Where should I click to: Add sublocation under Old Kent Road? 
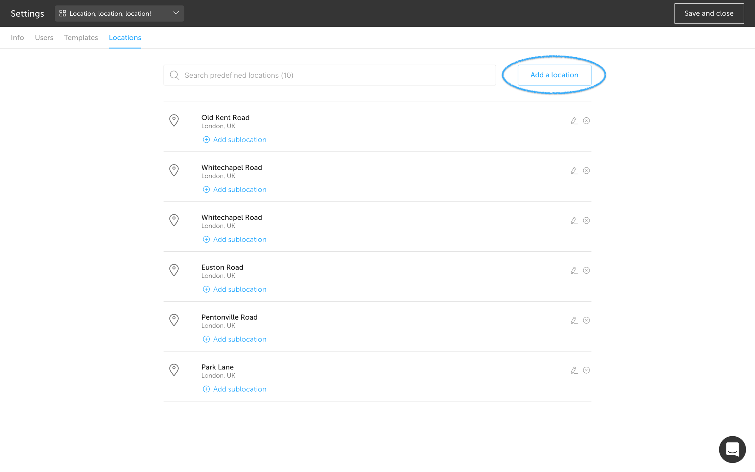pos(235,140)
